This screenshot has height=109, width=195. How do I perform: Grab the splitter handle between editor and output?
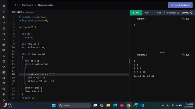point(129,61)
